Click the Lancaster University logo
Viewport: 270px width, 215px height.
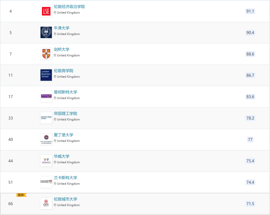tap(46, 182)
